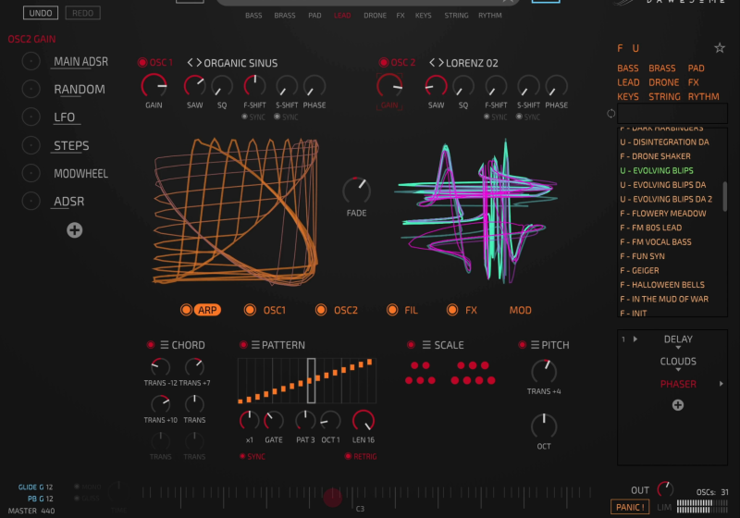This screenshot has width=740, height=518.
Task: Click the OSC 1 SAW knob
Action: click(x=194, y=86)
